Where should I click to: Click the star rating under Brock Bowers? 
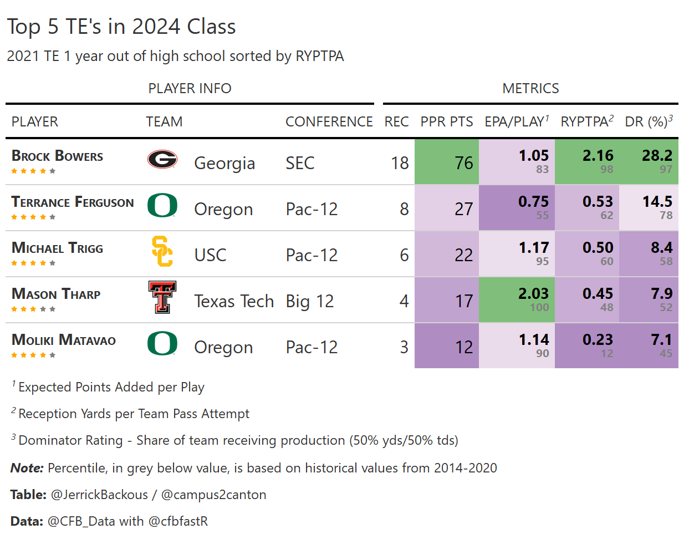pos(33,171)
